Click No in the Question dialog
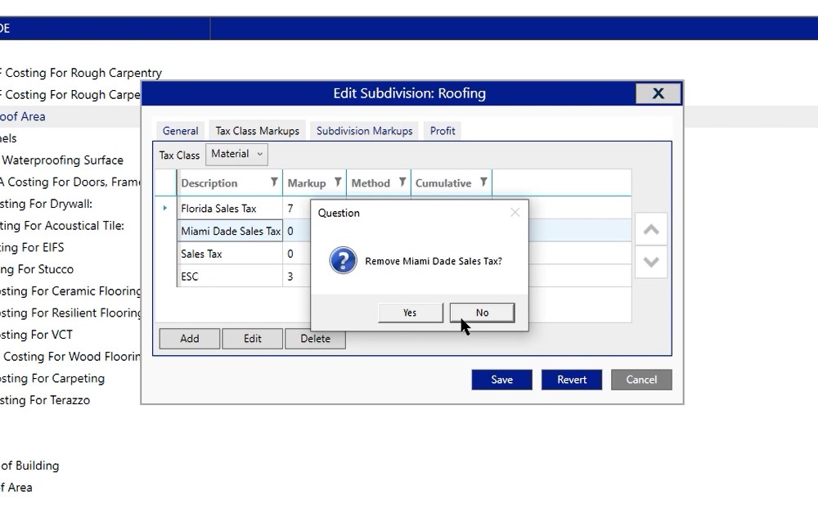This screenshot has width=818, height=513. coord(482,313)
